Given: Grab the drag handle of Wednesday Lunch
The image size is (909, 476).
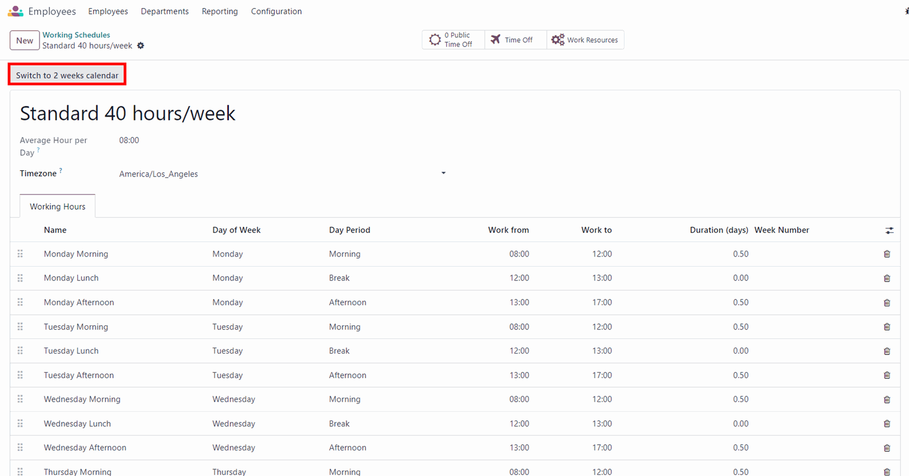Looking at the screenshot, I should 20,424.
